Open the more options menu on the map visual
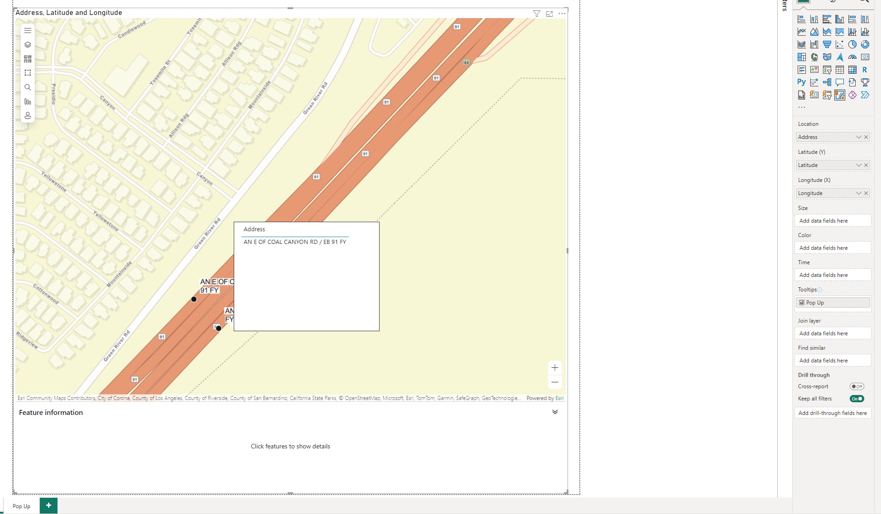Screen dimensions: 881x514 (x=562, y=14)
